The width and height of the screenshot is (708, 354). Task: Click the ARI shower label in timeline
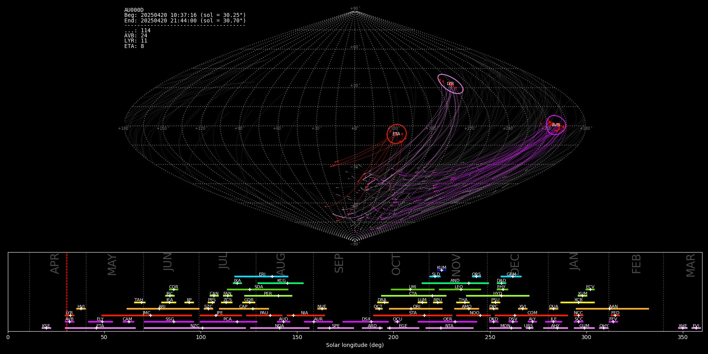(x=162, y=307)
